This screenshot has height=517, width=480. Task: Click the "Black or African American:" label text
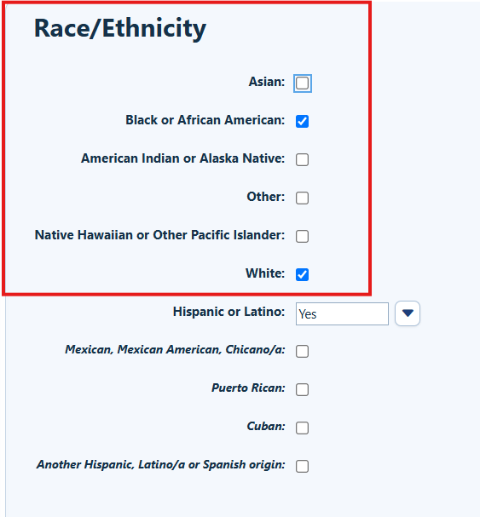pyautogui.click(x=205, y=120)
